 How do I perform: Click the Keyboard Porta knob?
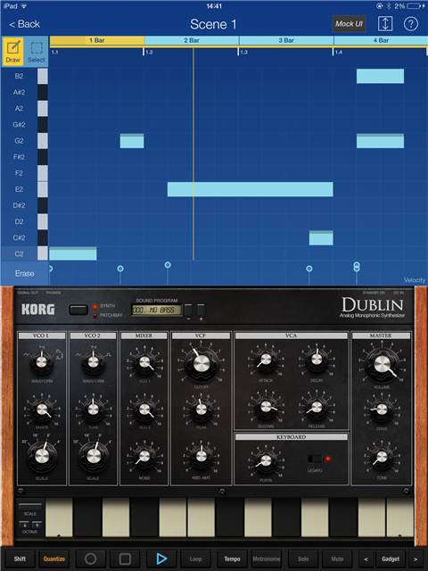pyautogui.click(x=266, y=460)
